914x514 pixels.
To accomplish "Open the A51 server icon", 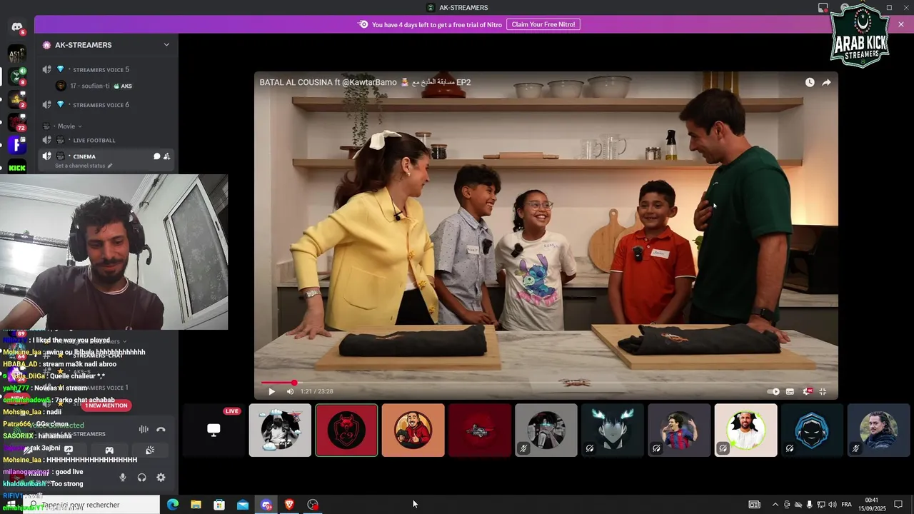I will [x=17, y=54].
